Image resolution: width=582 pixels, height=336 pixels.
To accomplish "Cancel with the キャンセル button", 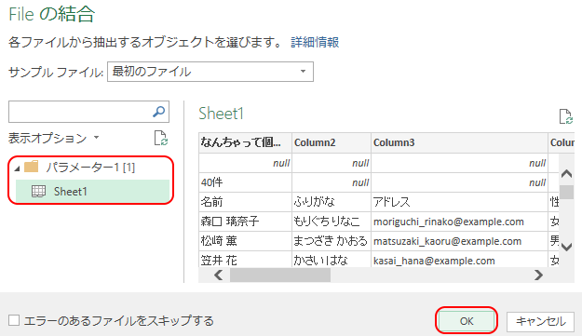I will 540,321.
